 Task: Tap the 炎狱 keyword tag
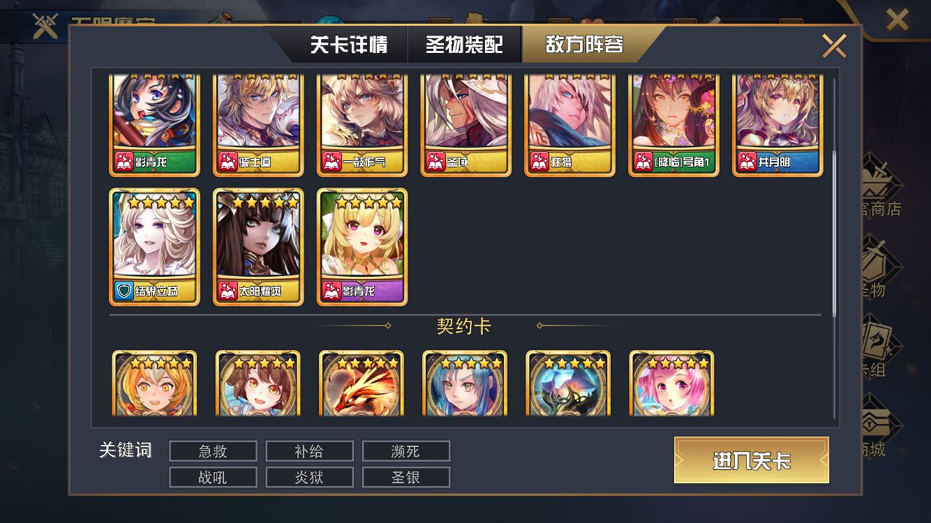(309, 478)
